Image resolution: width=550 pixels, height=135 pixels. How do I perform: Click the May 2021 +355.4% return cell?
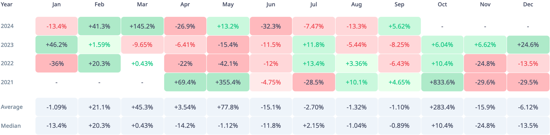click(228, 82)
